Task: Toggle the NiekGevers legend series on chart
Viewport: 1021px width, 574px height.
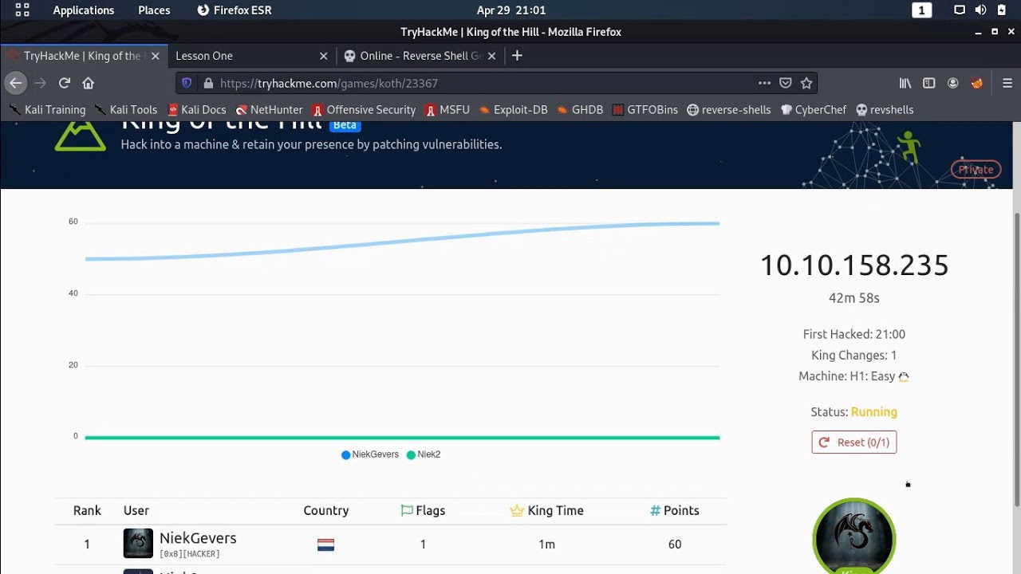Action: 370,454
